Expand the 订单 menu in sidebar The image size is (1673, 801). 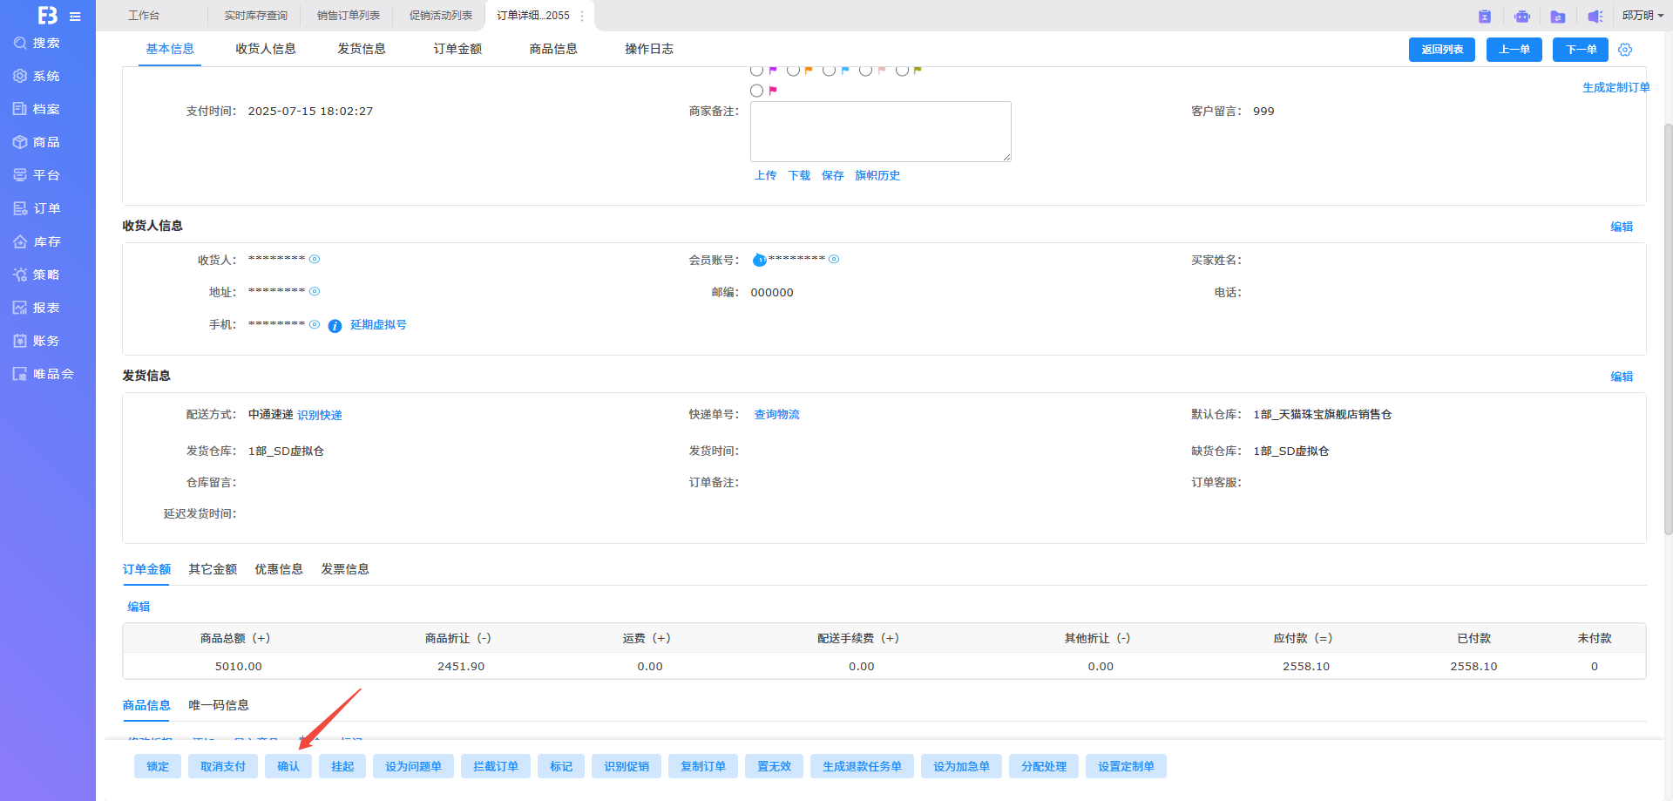47,208
